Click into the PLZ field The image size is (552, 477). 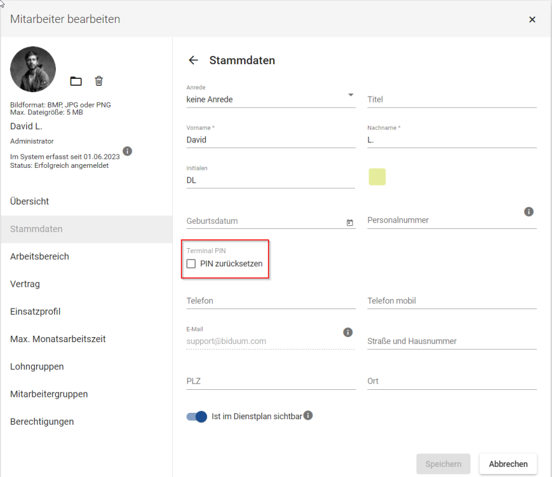(x=271, y=381)
